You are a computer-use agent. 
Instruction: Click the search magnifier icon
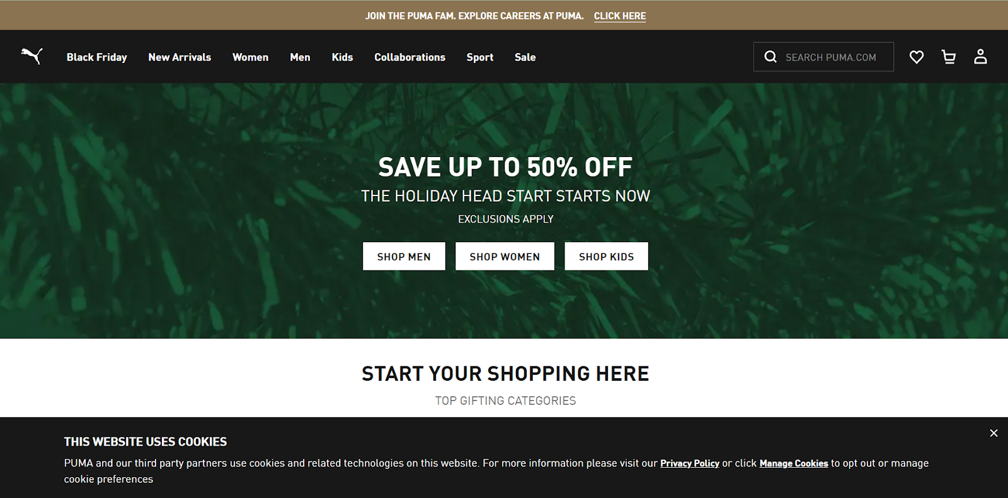770,57
